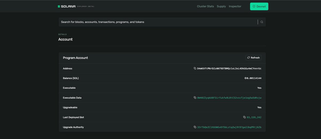Click the Upgrade Authority label

tap(73, 127)
